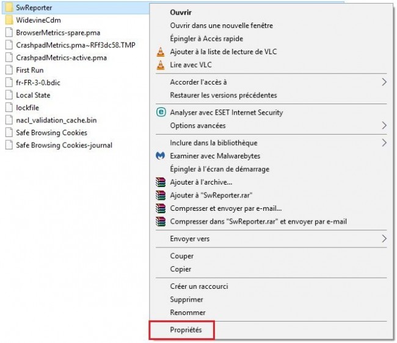The image size is (397, 343).
Task: Choose Compresser et envoyer par e-mail...
Action: point(226,208)
